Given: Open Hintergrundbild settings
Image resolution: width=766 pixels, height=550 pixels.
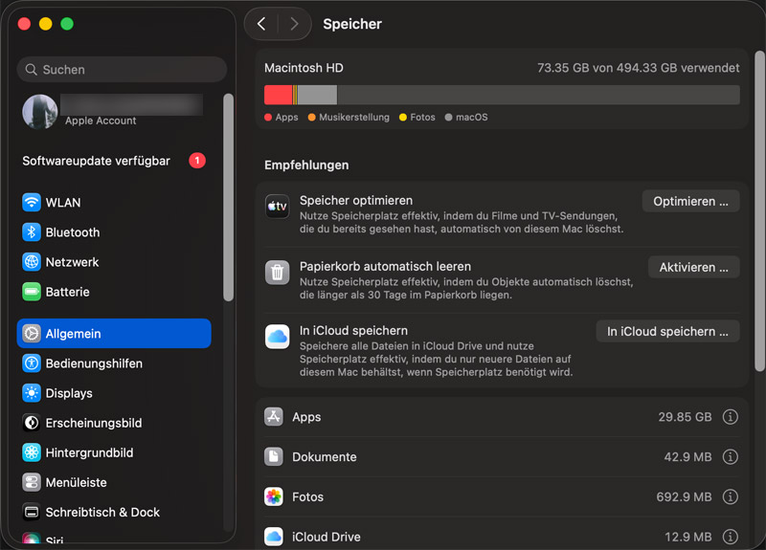Looking at the screenshot, I should point(114,452).
